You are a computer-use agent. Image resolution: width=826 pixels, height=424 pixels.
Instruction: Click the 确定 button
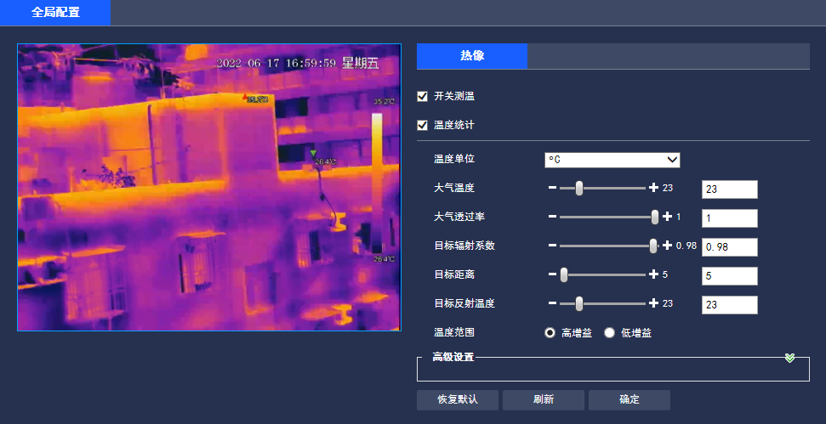(629, 400)
